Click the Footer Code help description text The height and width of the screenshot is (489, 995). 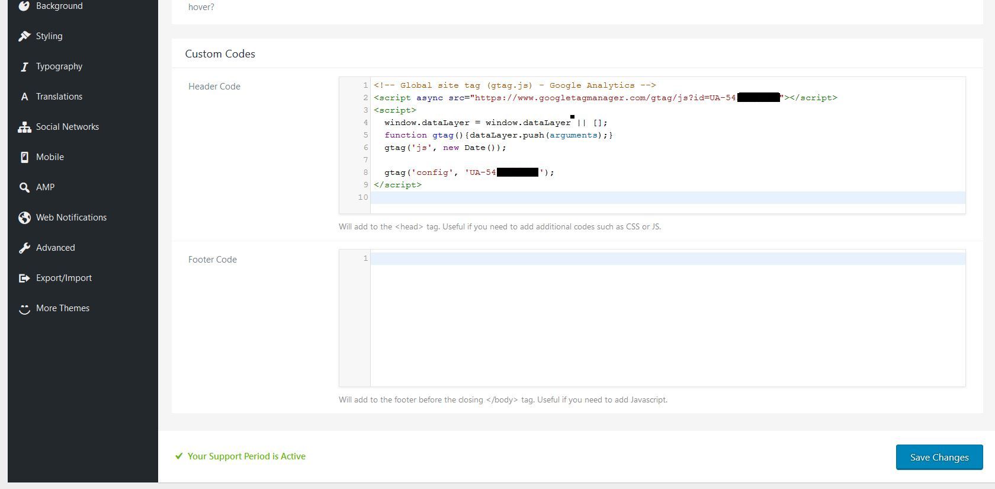[x=503, y=399]
